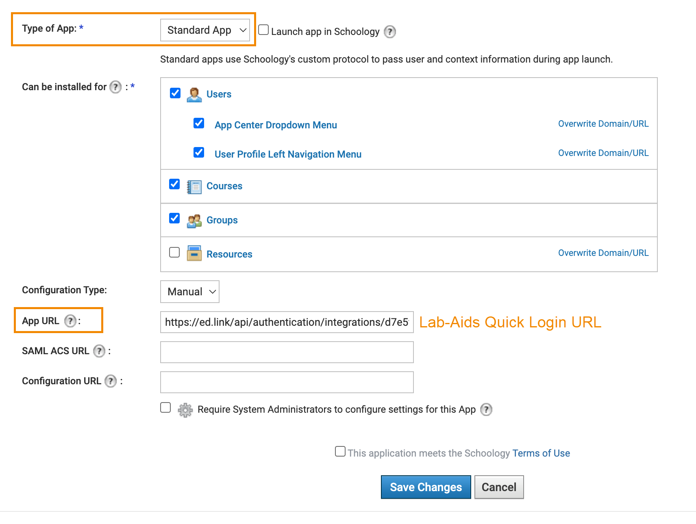
Task: Click Overwrite Domain/URL for Resources
Action: 603,253
